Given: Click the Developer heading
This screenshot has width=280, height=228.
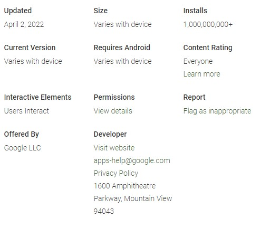Looking at the screenshot, I should [110, 134].
